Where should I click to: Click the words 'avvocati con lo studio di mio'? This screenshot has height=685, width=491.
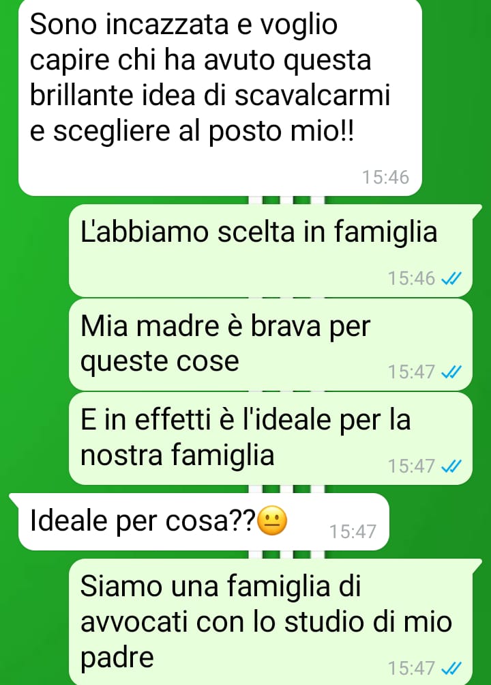pyautogui.click(x=266, y=621)
